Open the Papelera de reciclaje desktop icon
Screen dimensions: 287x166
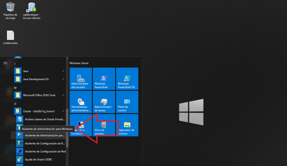[10, 11]
